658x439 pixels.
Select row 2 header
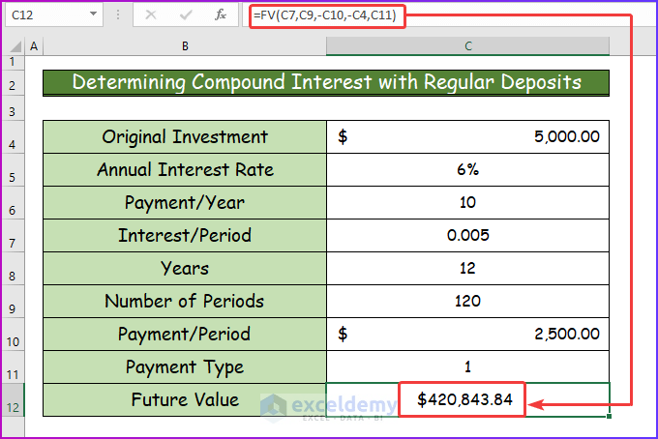[x=13, y=85]
